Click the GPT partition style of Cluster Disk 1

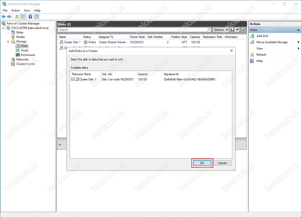click(x=184, y=42)
